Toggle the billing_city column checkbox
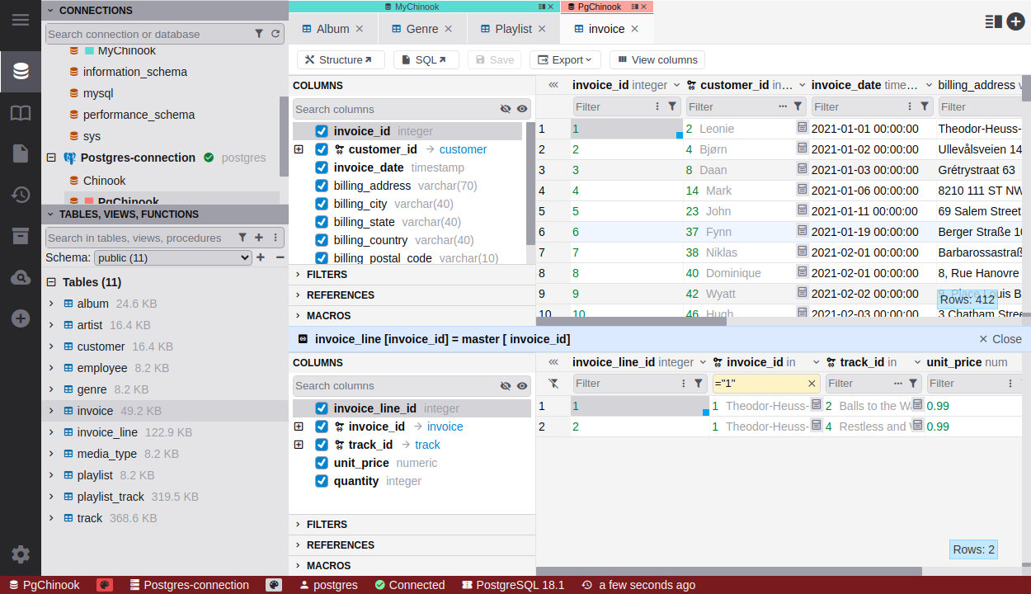This screenshot has width=1031, height=594. pos(322,204)
